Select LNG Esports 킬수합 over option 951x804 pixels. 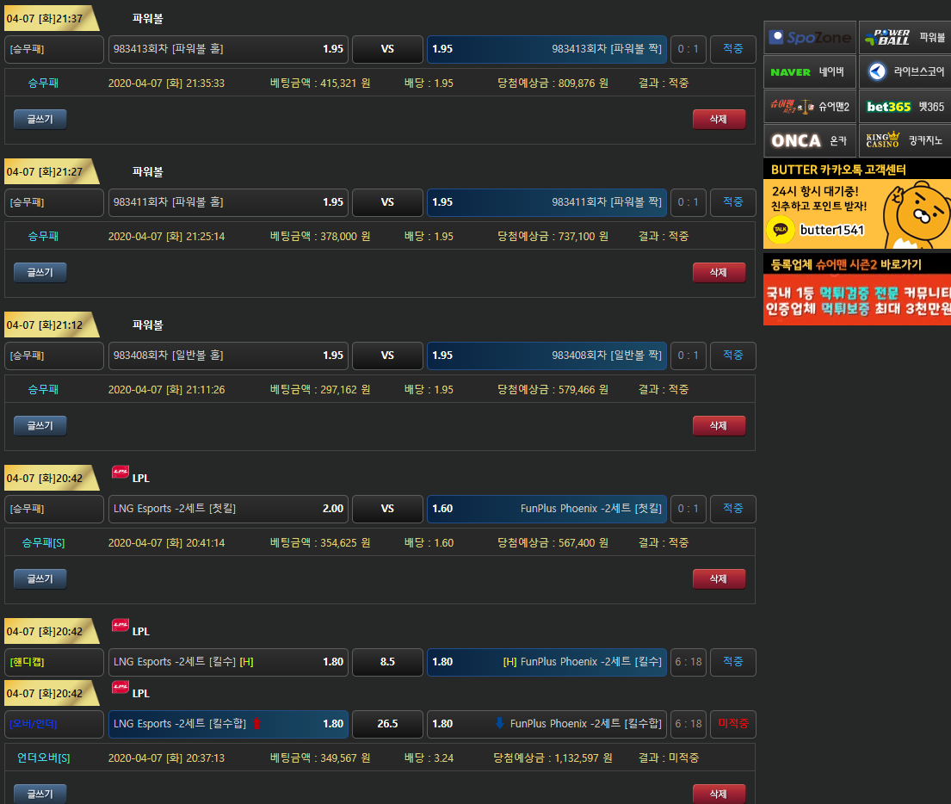(x=228, y=724)
